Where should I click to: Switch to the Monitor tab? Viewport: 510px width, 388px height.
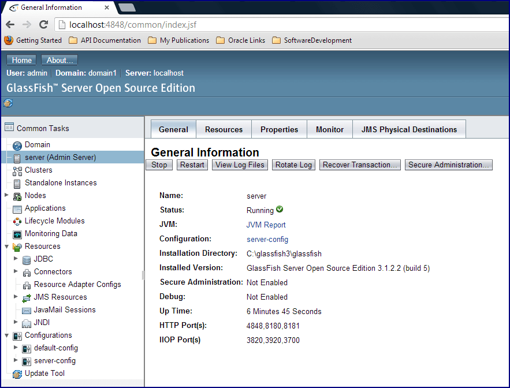[x=329, y=129]
